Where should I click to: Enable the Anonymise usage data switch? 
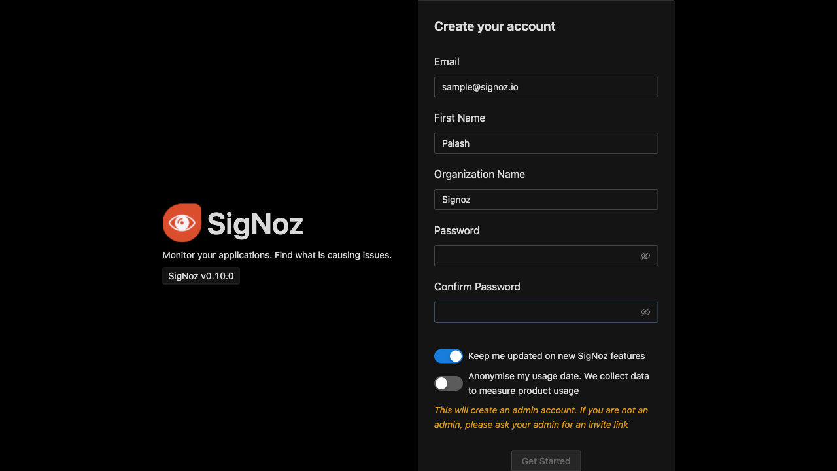click(x=449, y=383)
